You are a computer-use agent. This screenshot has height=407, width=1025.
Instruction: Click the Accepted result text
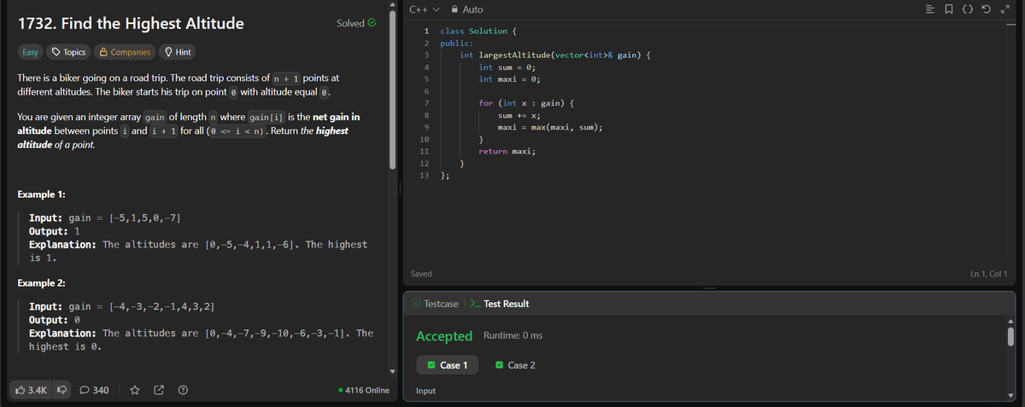444,336
